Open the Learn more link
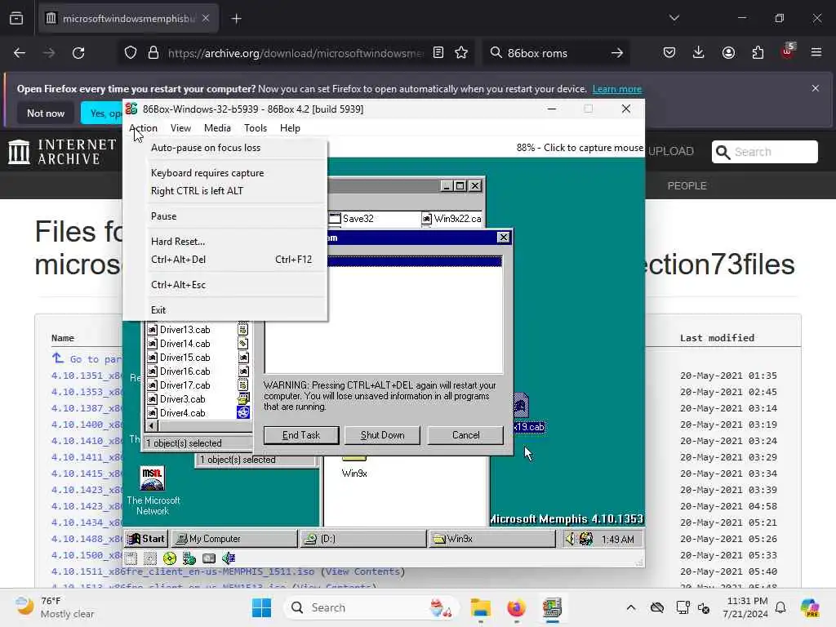The height and width of the screenshot is (627, 836). 617,89
